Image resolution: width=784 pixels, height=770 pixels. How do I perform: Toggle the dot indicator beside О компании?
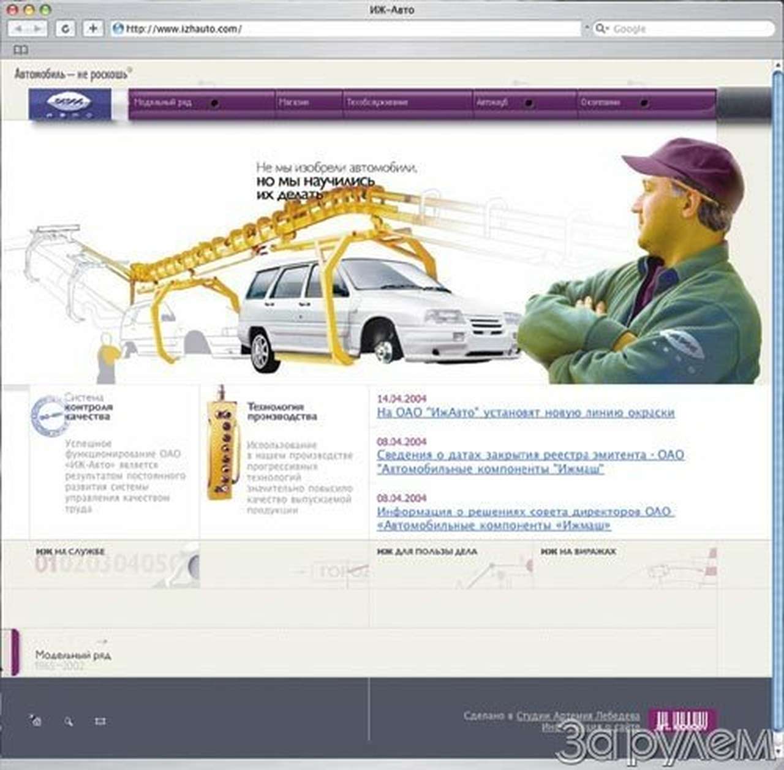coord(643,103)
